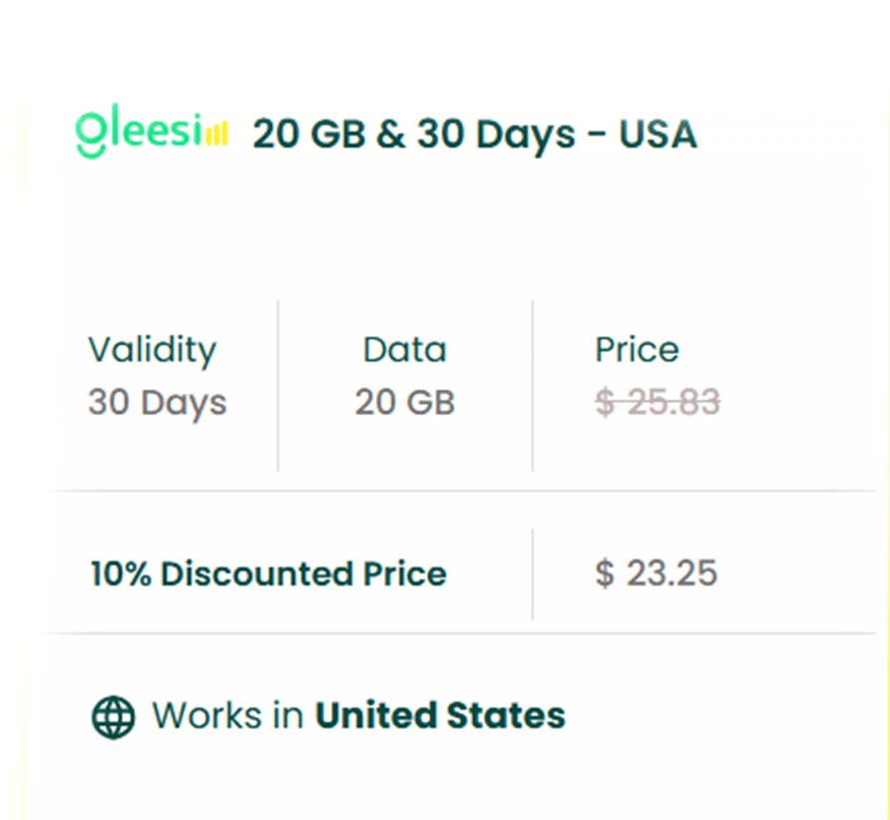Click the globe icon beside Works in
Screen dimensions: 890x820
point(113,716)
